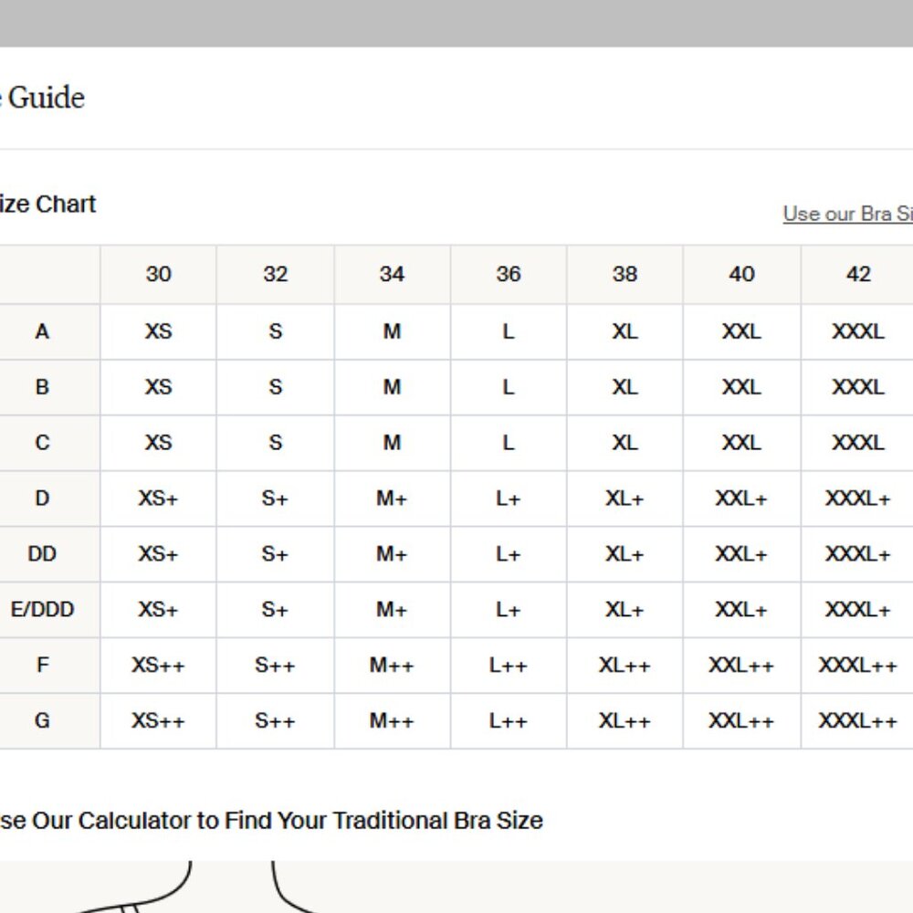The image size is (913, 913).
Task: Click the A cup row label
Action: pyautogui.click(x=42, y=331)
